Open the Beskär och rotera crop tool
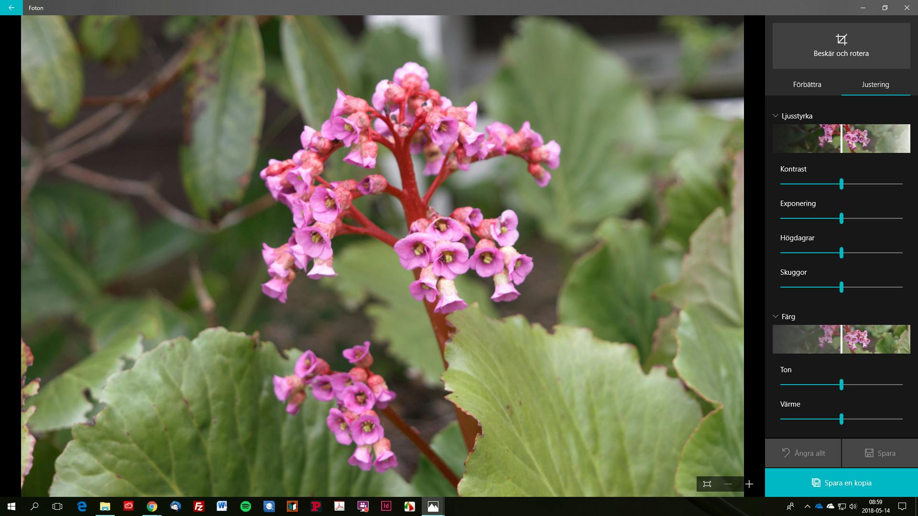Image resolution: width=918 pixels, height=516 pixels. pos(841,46)
